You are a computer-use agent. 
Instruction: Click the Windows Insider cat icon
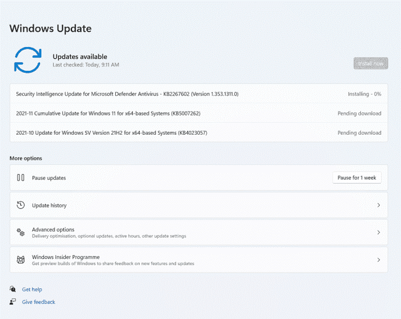point(21,260)
